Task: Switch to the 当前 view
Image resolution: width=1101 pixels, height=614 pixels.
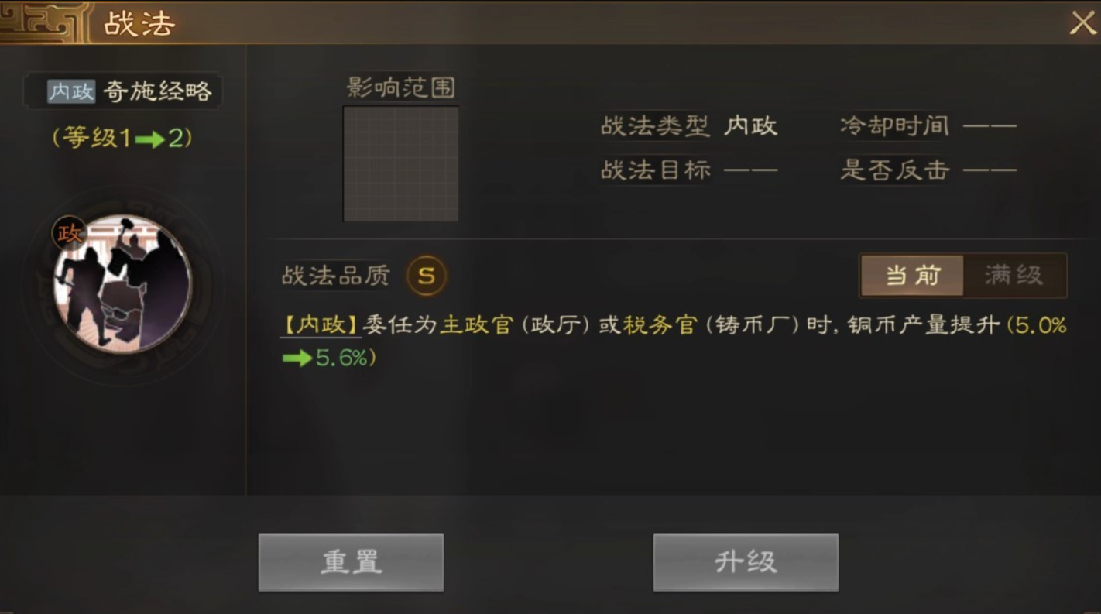Action: 912,276
